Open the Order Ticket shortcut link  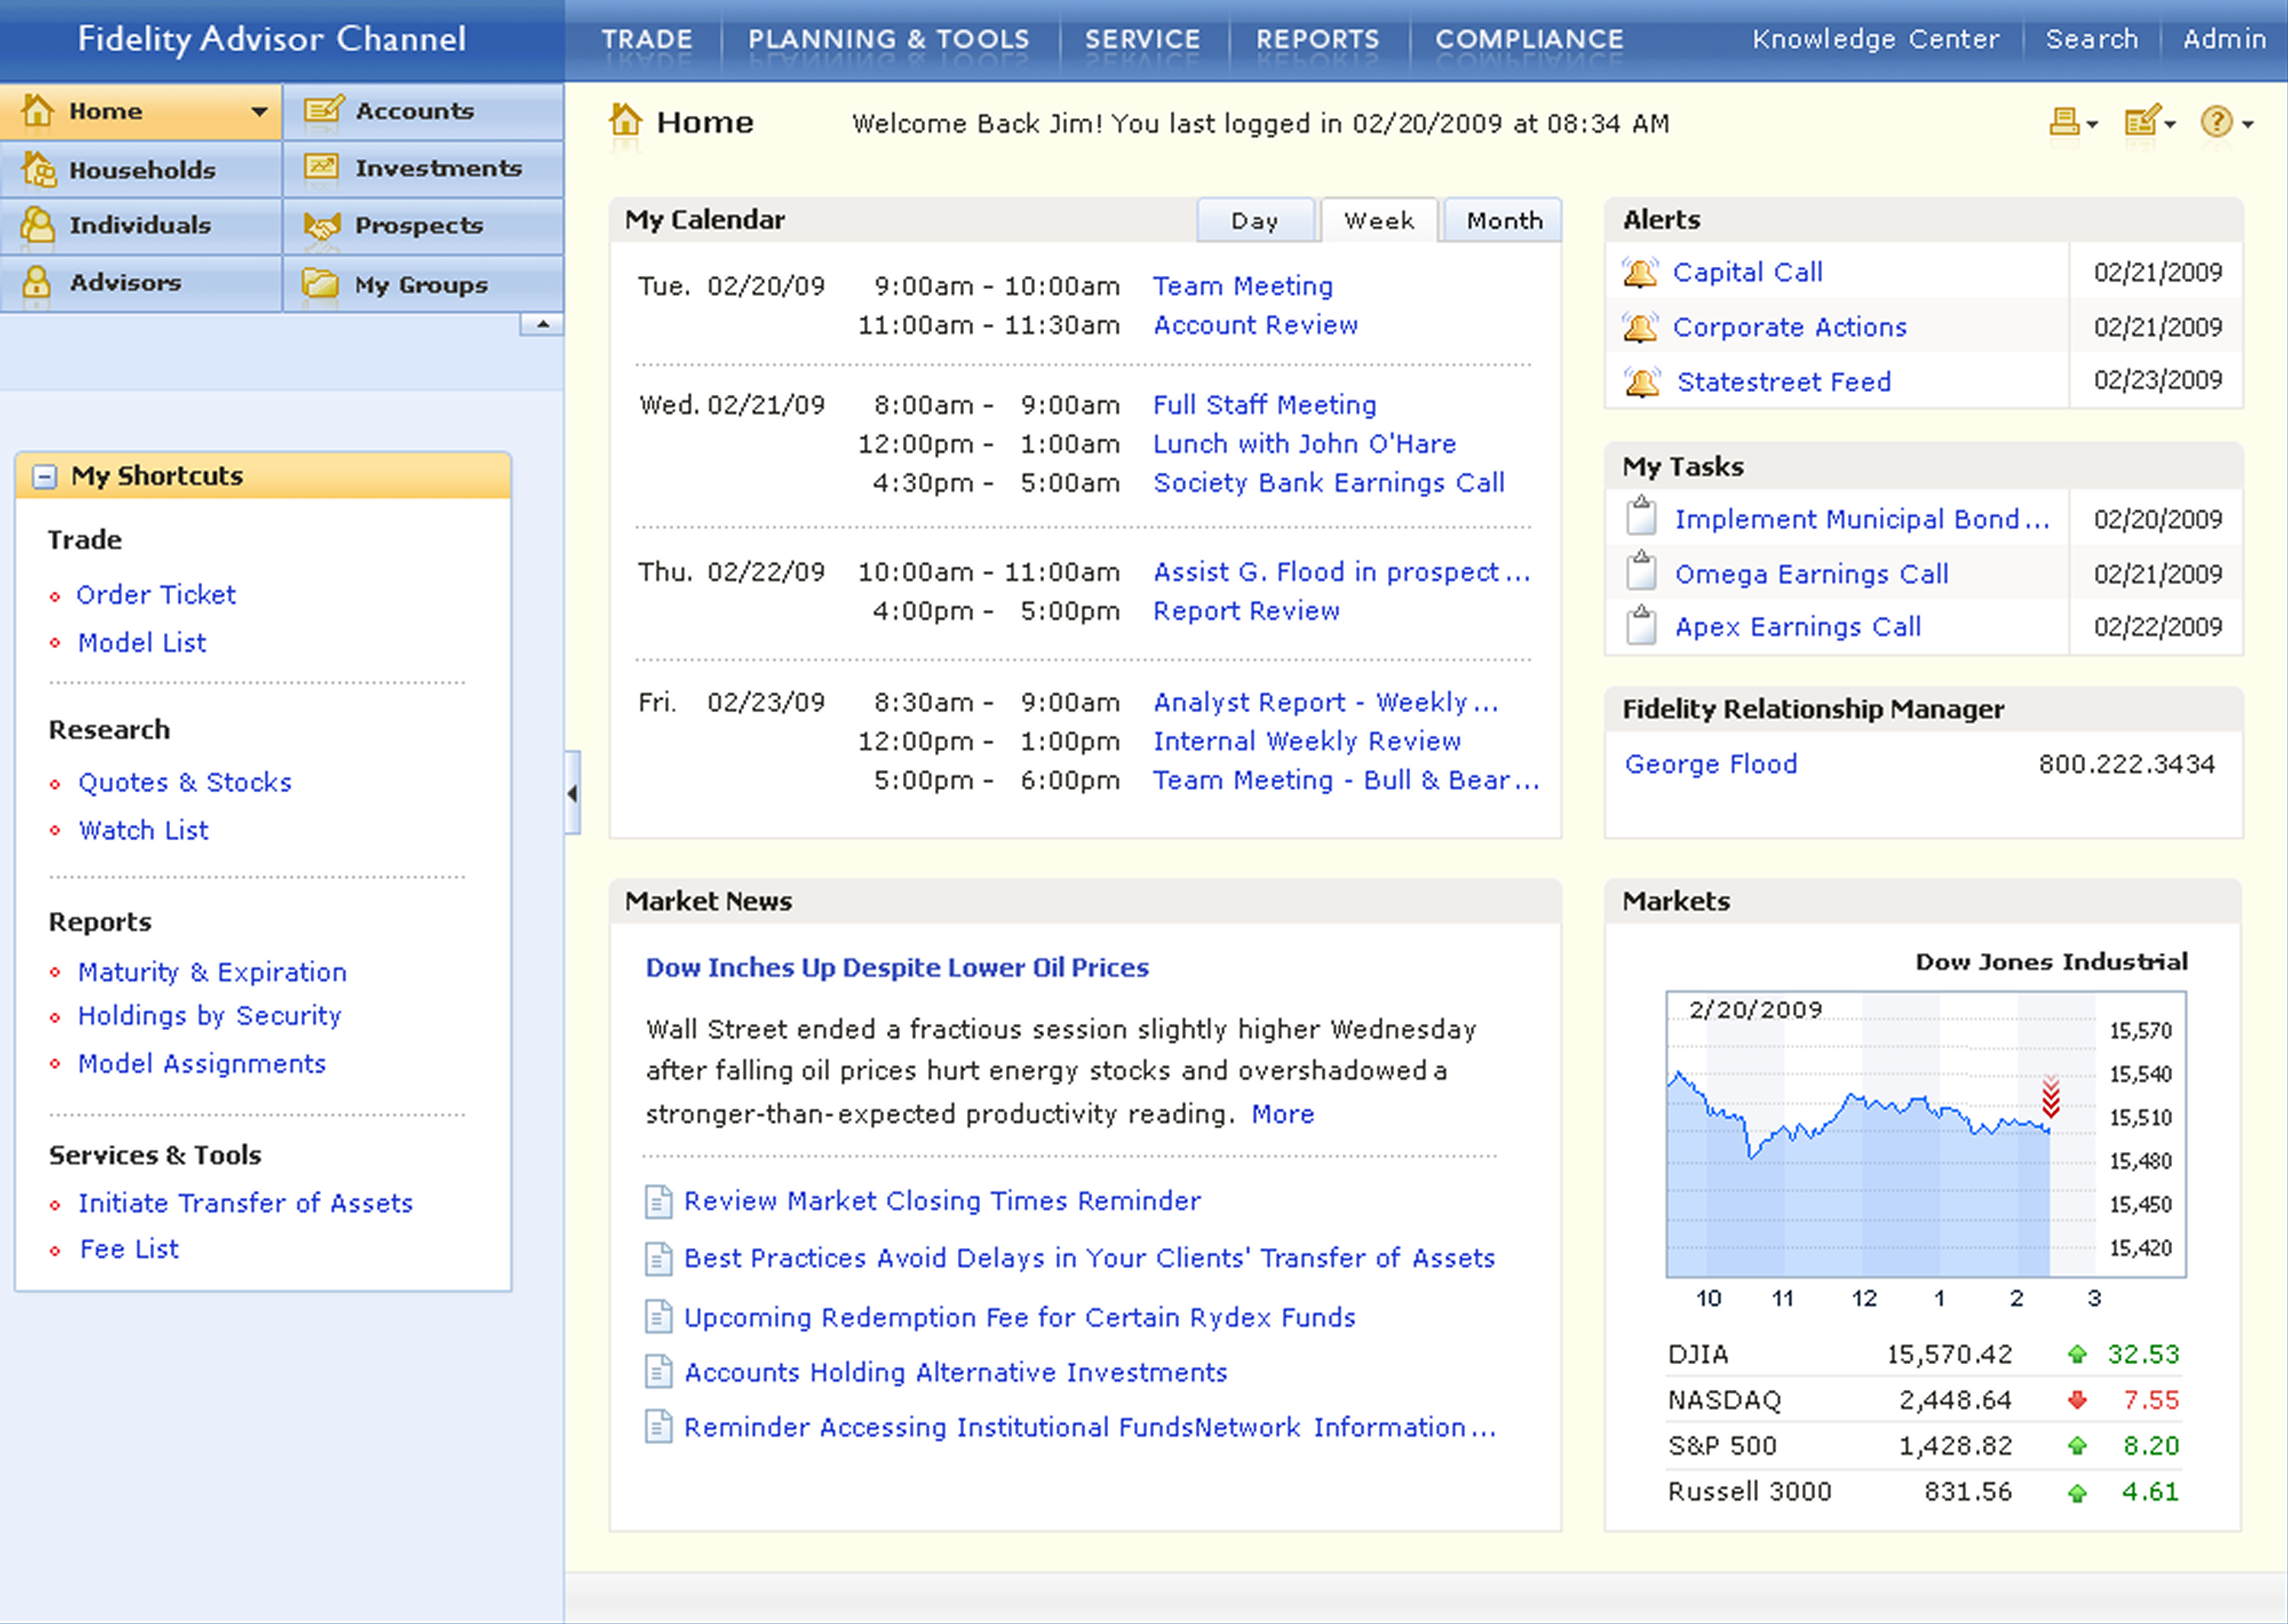click(156, 595)
